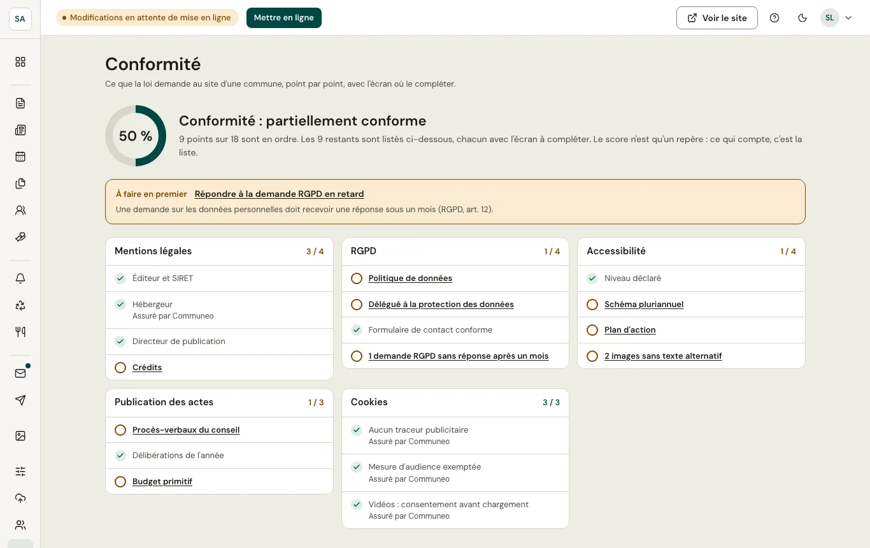Viewport: 870px width, 548px height.
Task: Open the Politique de données item
Action: (410, 278)
